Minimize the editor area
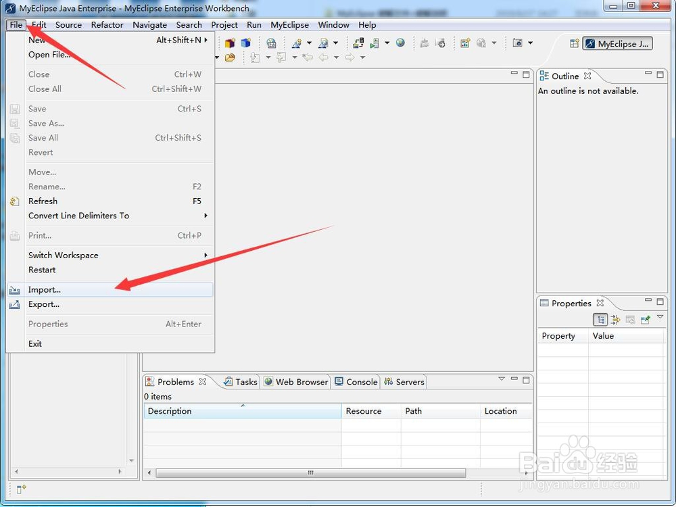The height and width of the screenshot is (507, 676). [x=514, y=74]
